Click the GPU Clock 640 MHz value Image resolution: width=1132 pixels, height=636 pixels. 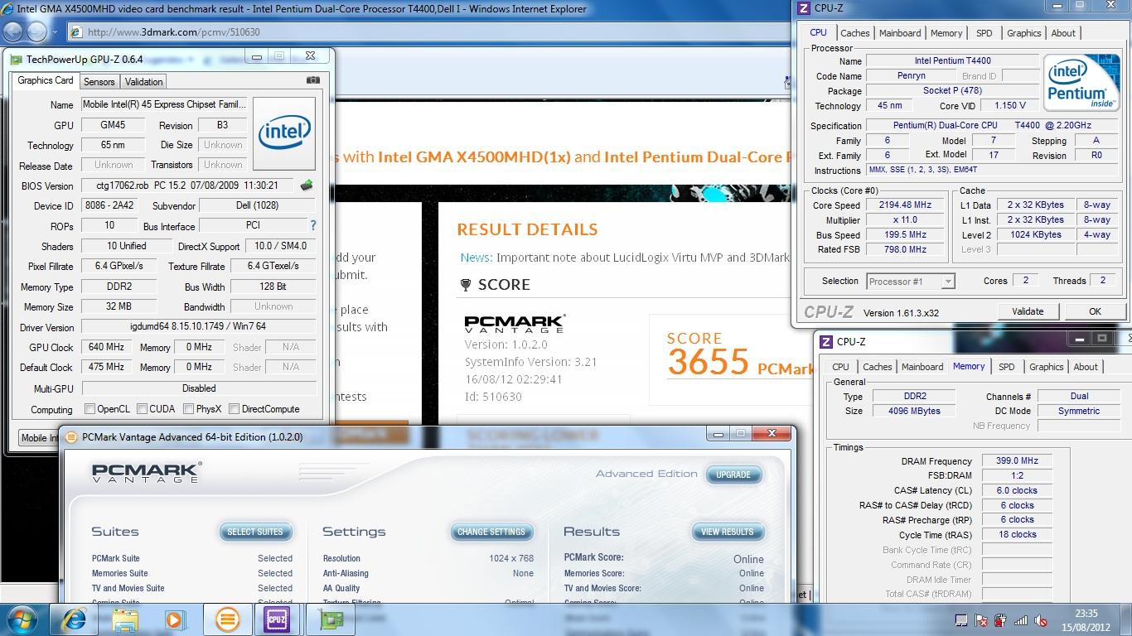coord(106,347)
